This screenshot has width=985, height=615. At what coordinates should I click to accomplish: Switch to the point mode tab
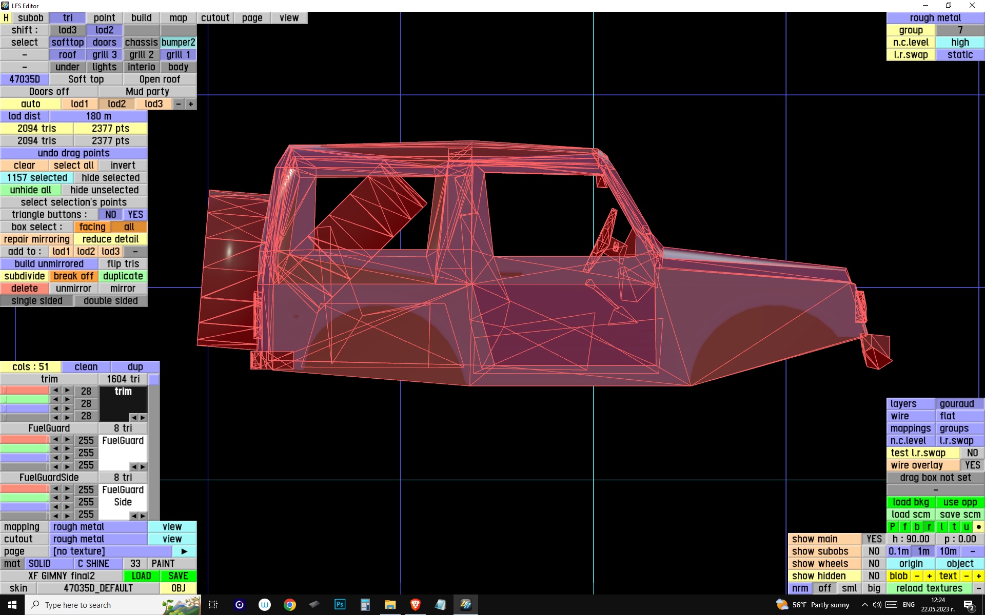(104, 17)
